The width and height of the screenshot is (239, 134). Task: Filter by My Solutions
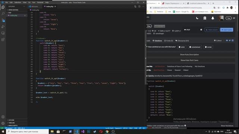200,66
